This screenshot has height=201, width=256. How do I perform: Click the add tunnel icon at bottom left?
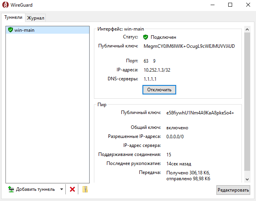(11, 189)
